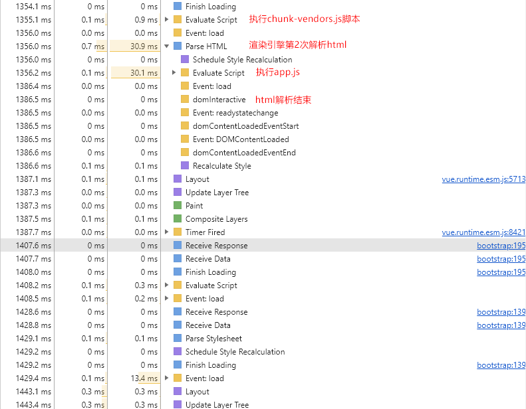Click the Timer Fired yellow icon
Screen dimensions: 526x409
[x=178, y=232]
